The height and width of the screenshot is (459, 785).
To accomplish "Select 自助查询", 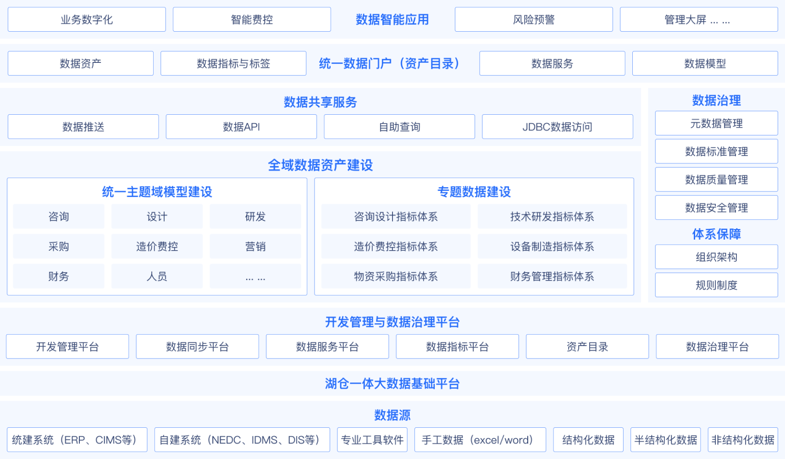I will [399, 127].
